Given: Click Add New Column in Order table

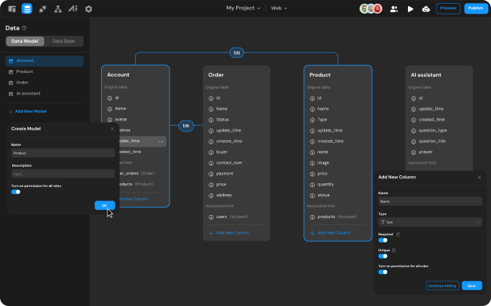Looking at the screenshot, I should click(x=229, y=232).
